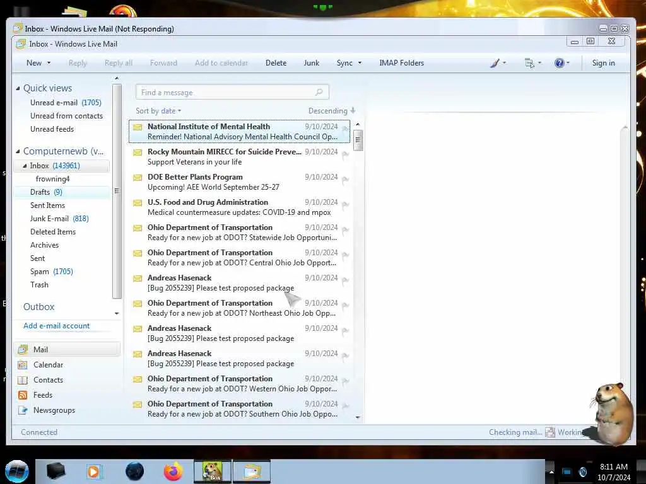646x484 pixels.
Task: Click Add e-mail account link
Action: (x=56, y=326)
